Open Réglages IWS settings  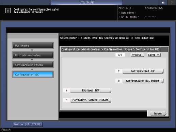pos(91,90)
